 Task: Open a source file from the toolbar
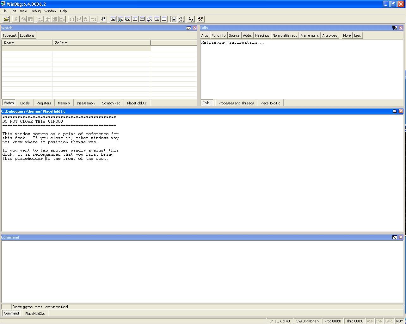point(6,19)
